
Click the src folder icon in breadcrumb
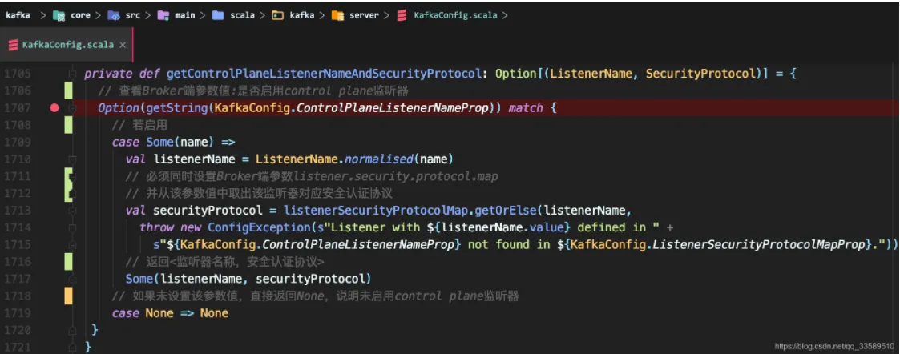pos(114,15)
